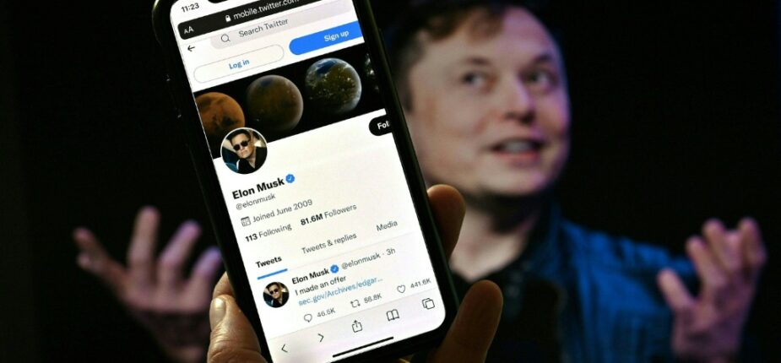Switch to Tweets & replies tab
The height and width of the screenshot is (363, 781).
pos(328,243)
